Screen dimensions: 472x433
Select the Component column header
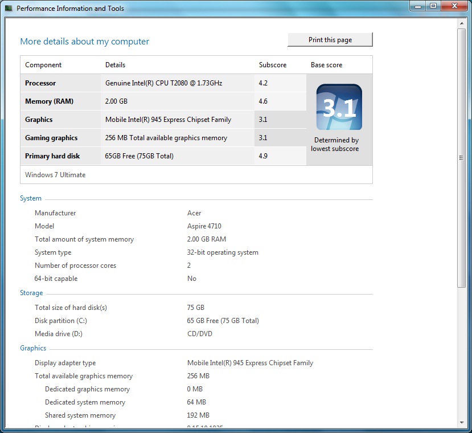(43, 65)
